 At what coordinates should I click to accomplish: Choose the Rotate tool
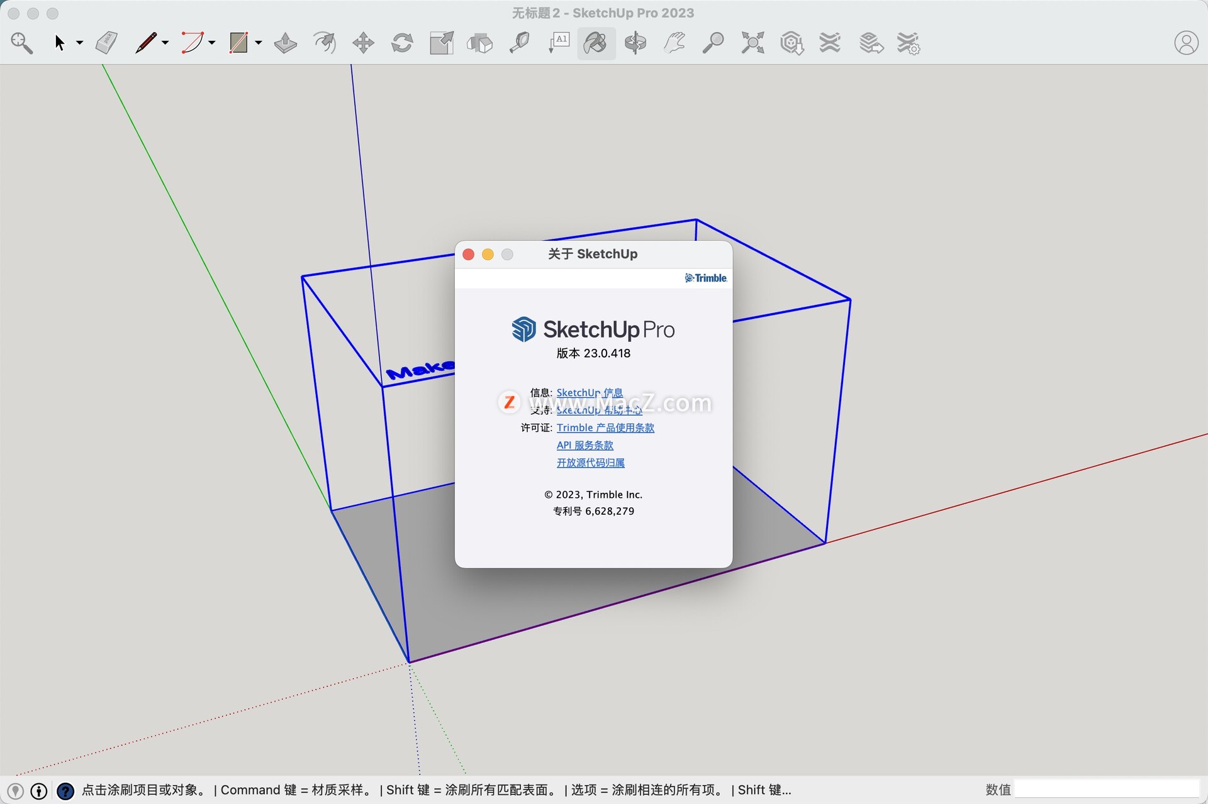pyautogui.click(x=402, y=43)
